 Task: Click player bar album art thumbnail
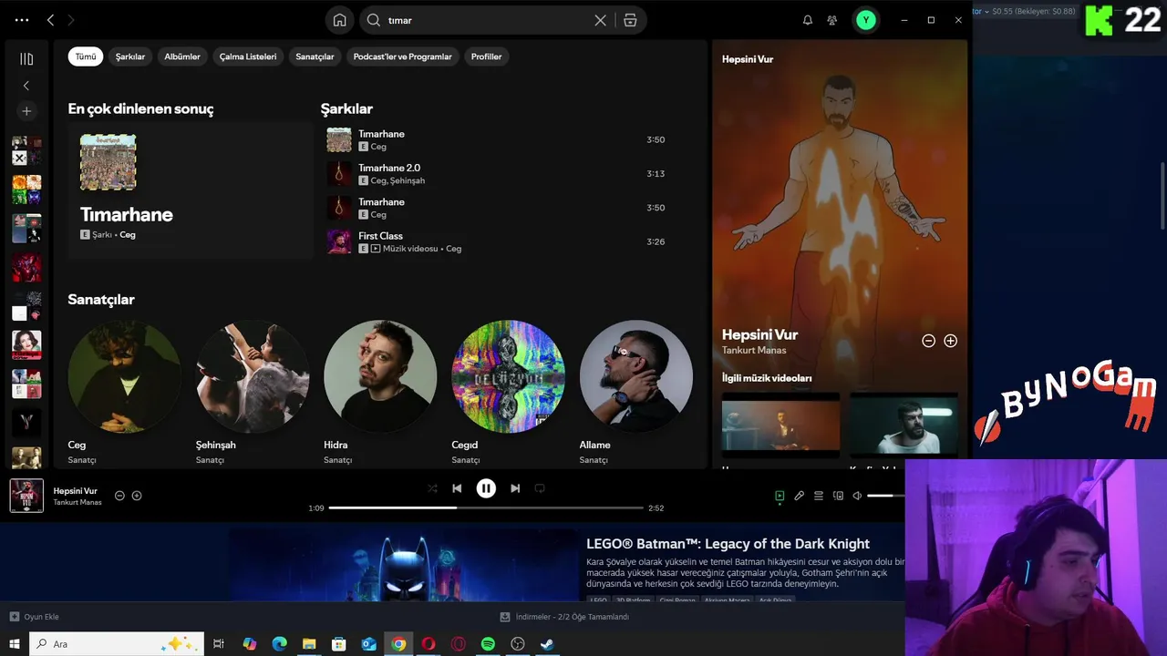pos(26,496)
